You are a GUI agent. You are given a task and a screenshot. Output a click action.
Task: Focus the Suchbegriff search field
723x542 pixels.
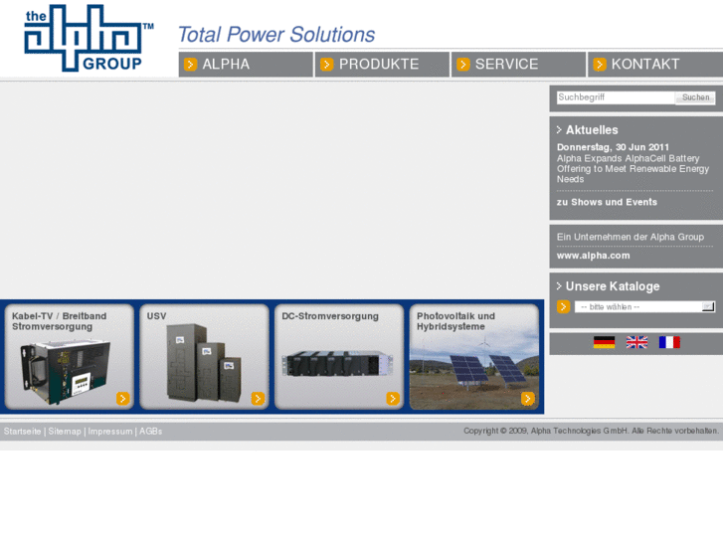click(x=616, y=97)
